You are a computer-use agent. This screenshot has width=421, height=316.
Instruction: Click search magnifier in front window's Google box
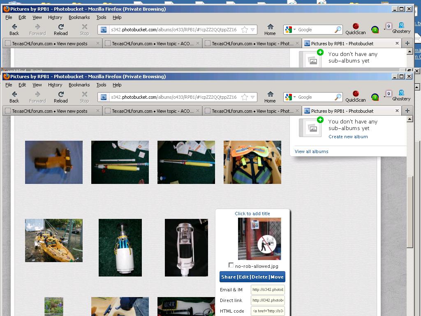point(338,97)
